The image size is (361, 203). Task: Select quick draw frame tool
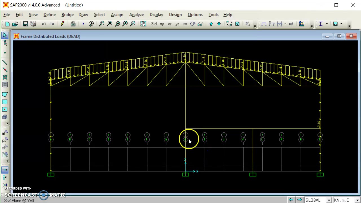point(5,70)
